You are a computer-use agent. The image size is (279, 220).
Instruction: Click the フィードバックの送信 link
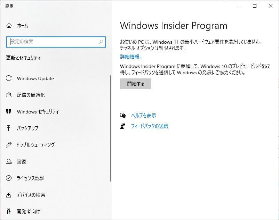(x=150, y=126)
